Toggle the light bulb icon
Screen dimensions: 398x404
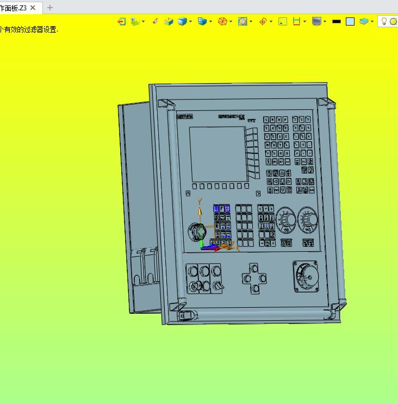[x=384, y=21]
